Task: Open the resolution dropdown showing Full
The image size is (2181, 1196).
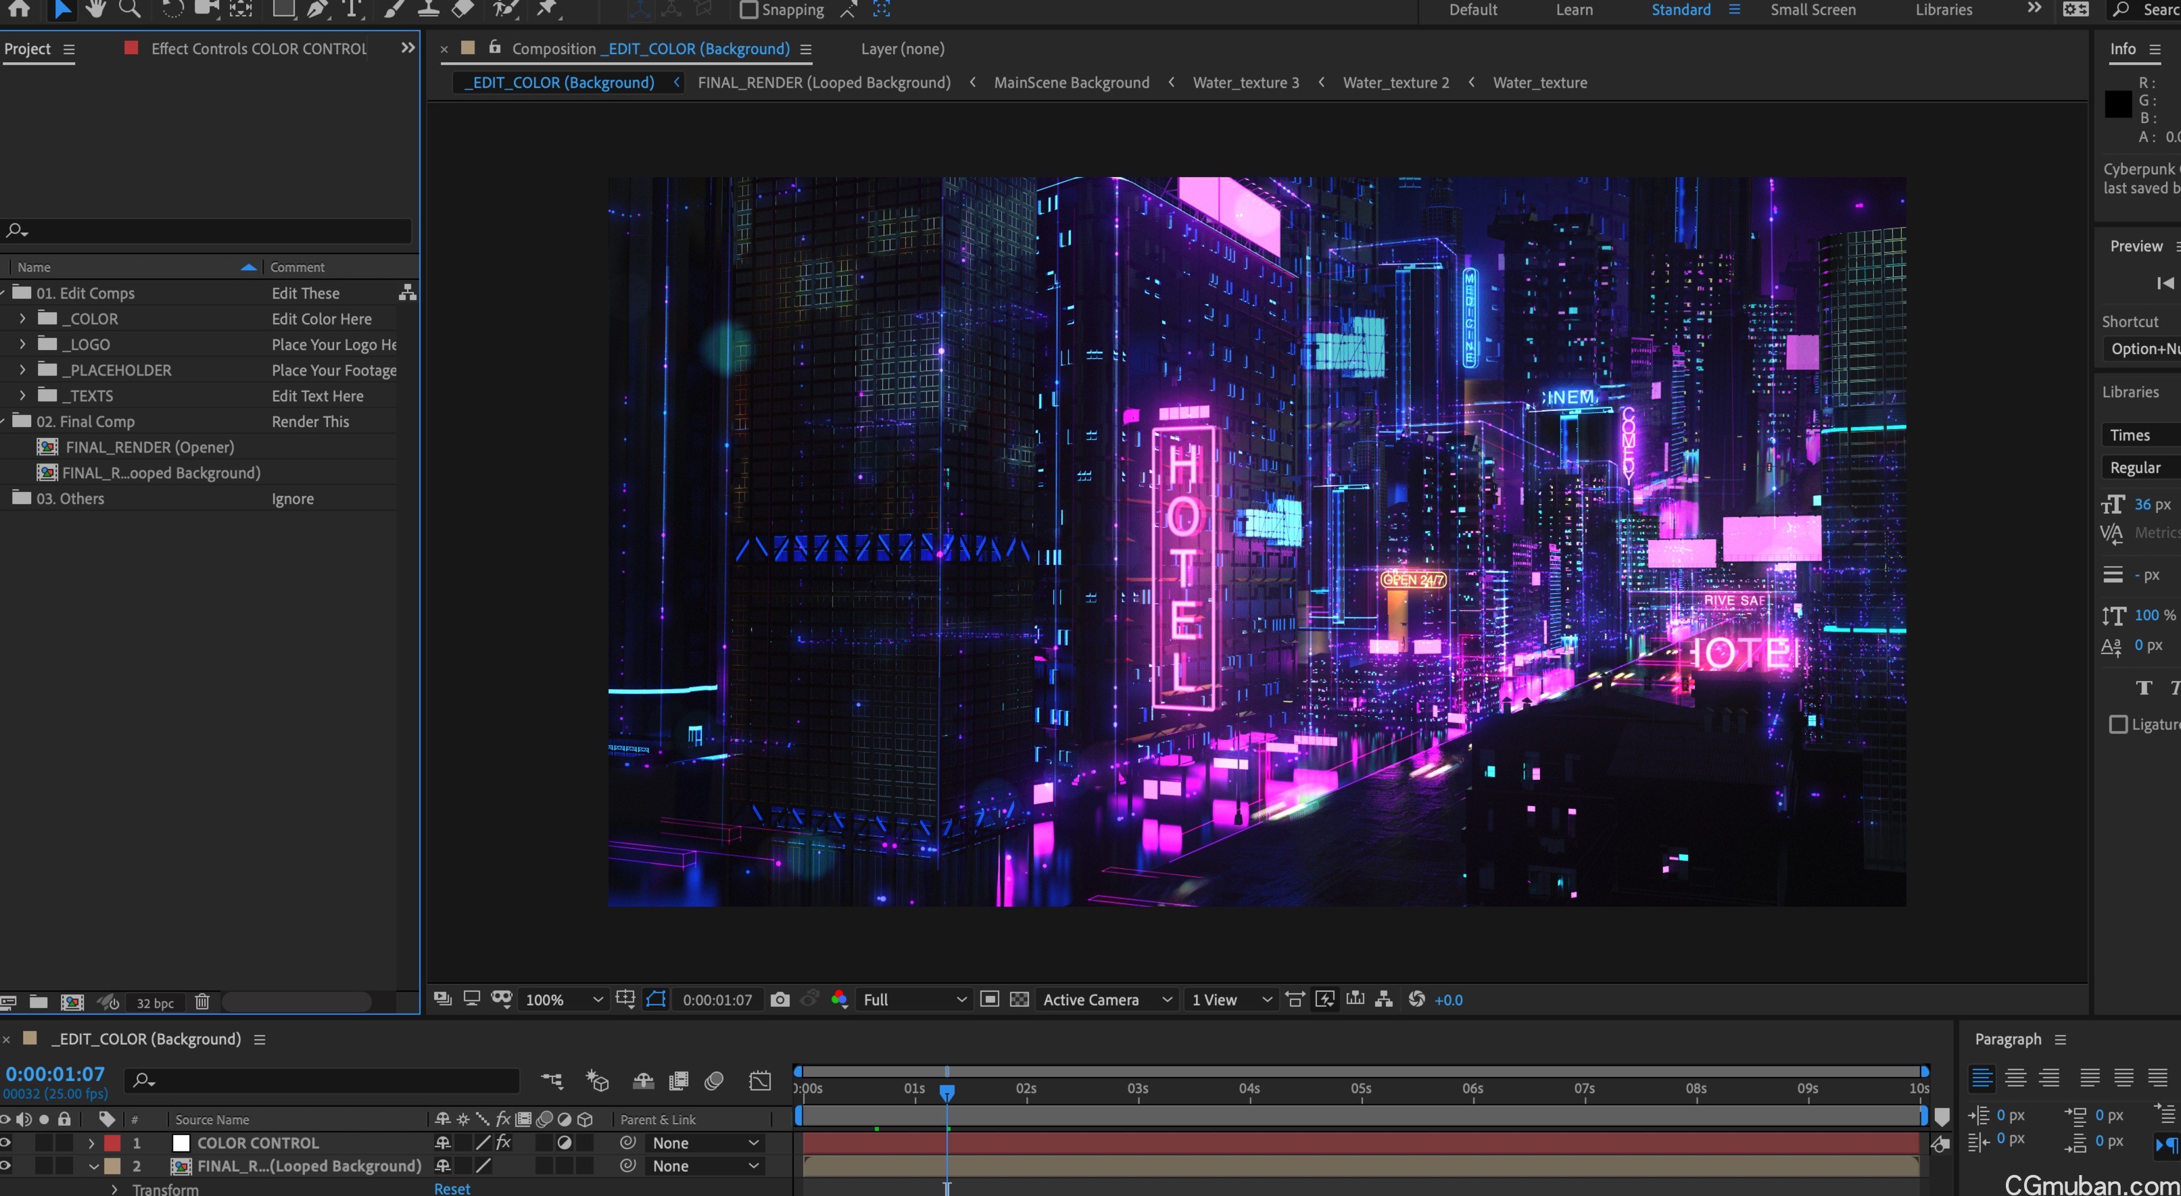Action: point(913,999)
